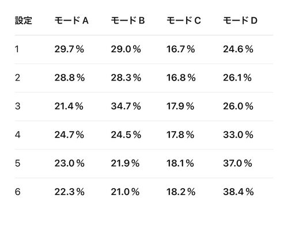The height and width of the screenshot is (225, 288).
Task: Click the 26.1% value
Action: (237, 78)
